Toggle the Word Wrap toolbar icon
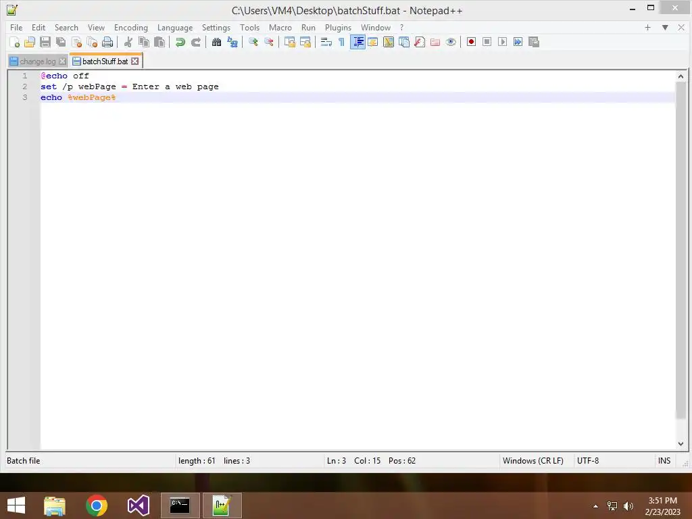692x519 pixels. click(326, 42)
